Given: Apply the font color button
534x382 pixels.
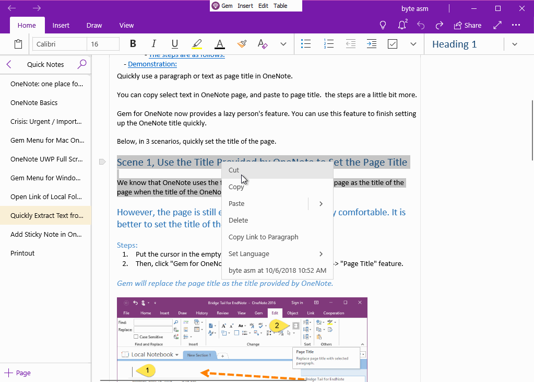Looking at the screenshot, I should (x=220, y=44).
